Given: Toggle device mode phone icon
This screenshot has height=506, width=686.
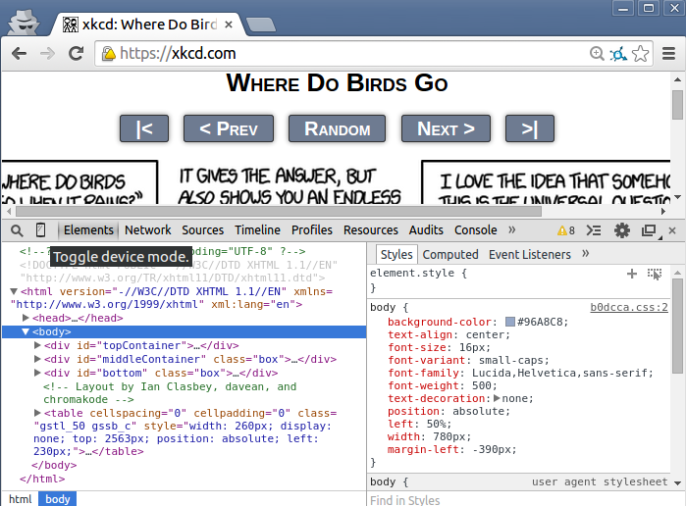Looking at the screenshot, I should click(40, 230).
